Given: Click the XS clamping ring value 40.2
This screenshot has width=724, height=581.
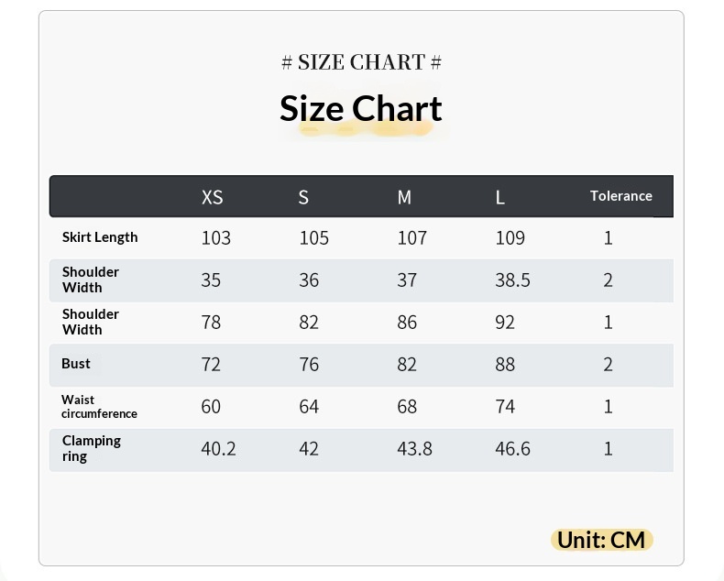Looking at the screenshot, I should coord(218,449).
